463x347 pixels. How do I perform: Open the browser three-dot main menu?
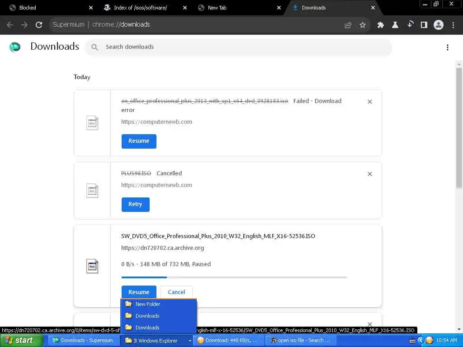pos(453,25)
